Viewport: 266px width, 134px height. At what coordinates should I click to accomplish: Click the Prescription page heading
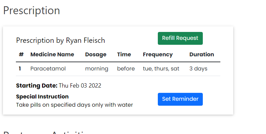click(x=31, y=11)
